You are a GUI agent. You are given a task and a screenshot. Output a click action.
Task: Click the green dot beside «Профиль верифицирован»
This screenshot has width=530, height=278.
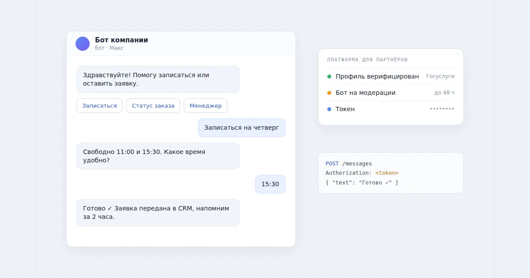(329, 76)
